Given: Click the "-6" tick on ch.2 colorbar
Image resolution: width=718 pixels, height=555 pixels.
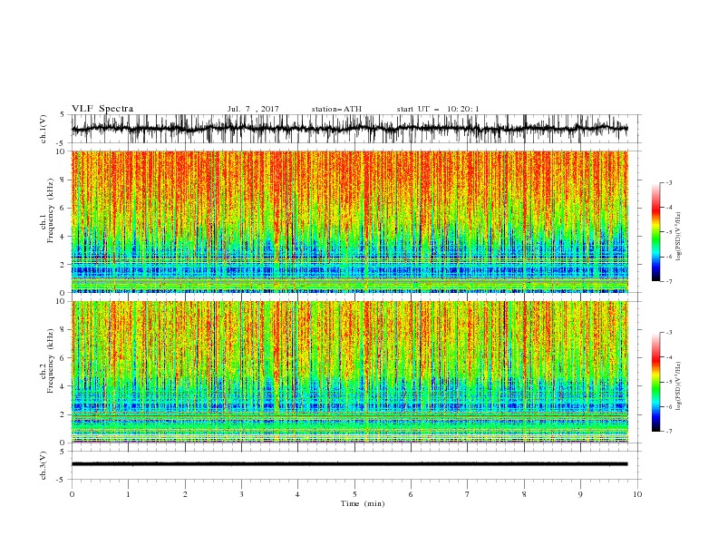Looking at the screenshot, I should (668, 406).
